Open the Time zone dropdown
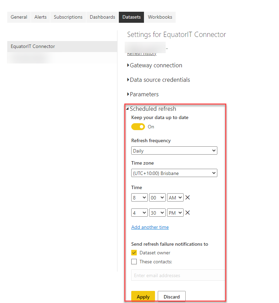The width and height of the screenshot is (279, 303). tap(174, 173)
